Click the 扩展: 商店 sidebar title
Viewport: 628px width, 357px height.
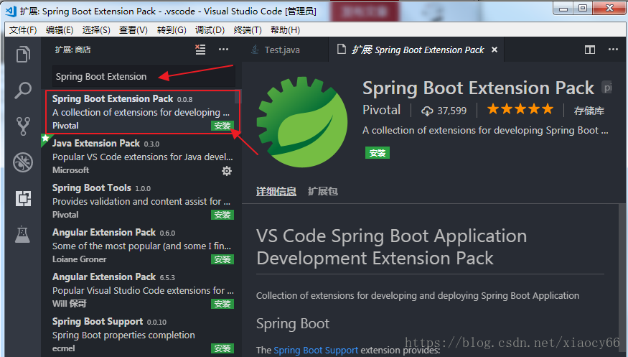73,50
